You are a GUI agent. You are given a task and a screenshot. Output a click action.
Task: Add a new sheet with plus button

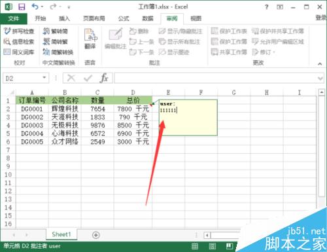[x=96, y=235]
